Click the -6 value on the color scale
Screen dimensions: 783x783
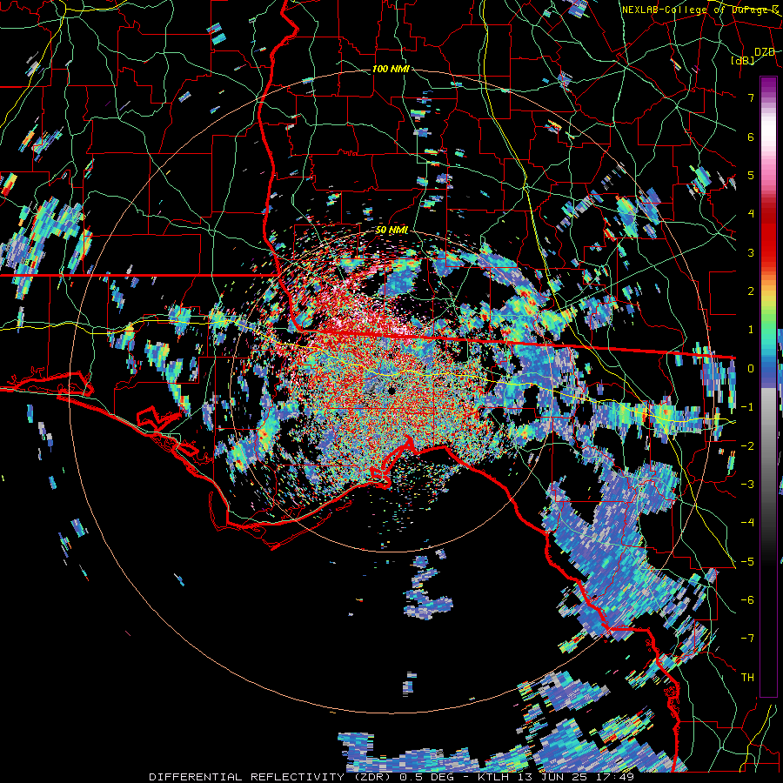click(x=747, y=600)
